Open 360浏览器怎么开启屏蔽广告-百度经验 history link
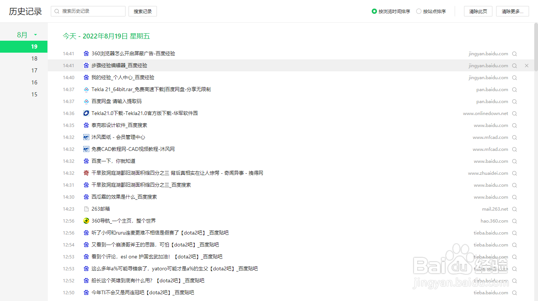Viewport: 538px width, 301px height. (x=133, y=53)
